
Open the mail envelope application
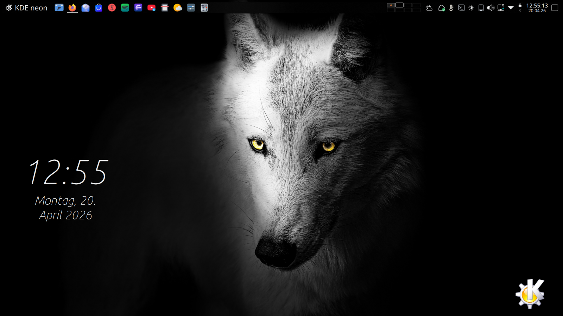[x=86, y=8]
